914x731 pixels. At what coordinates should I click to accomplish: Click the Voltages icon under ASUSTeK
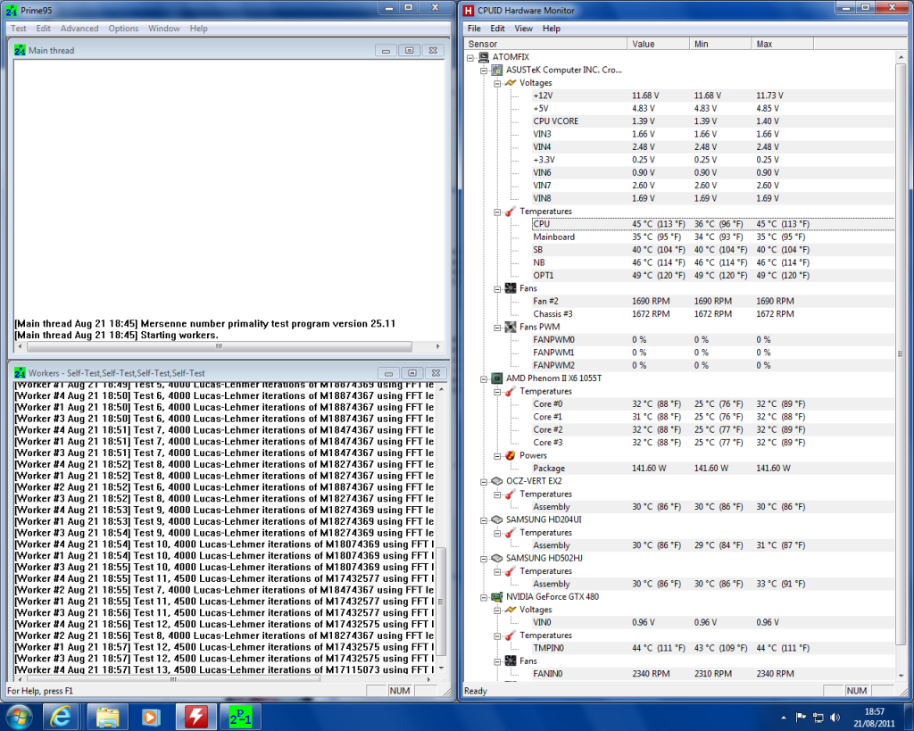[x=511, y=83]
